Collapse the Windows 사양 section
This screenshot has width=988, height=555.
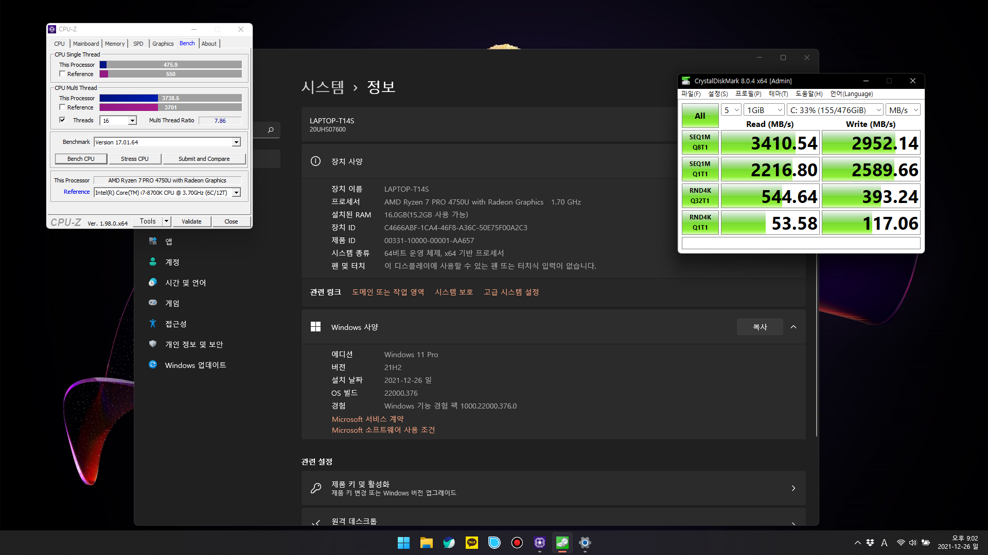coord(793,327)
